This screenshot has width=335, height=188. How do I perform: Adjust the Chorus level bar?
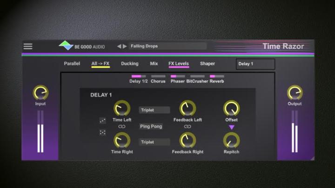(x=158, y=76)
